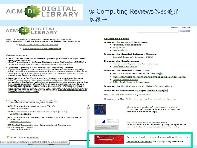This screenshot has width=197, height=148.
Task: Click Recently loaded issues and proceedings heading
Action: click(x=32, y=101)
